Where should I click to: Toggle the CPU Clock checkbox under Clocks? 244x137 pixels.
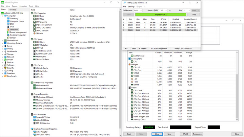point(132,91)
